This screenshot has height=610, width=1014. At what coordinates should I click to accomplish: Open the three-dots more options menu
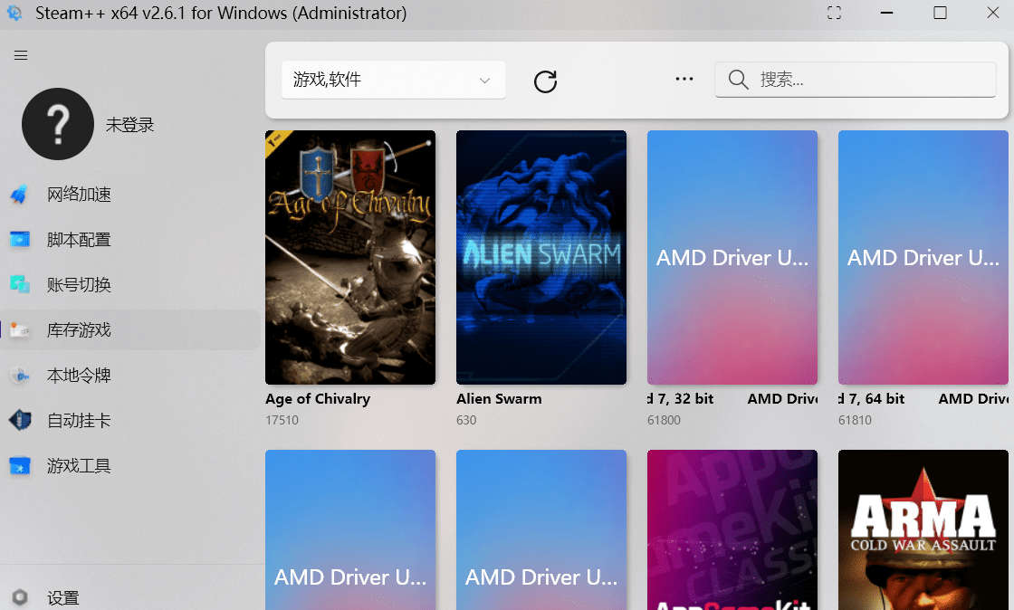click(x=684, y=80)
